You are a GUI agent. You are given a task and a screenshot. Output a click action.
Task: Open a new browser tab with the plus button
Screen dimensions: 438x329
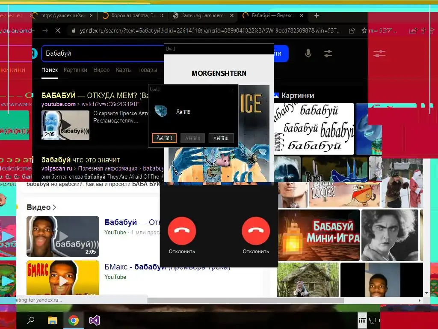(317, 16)
